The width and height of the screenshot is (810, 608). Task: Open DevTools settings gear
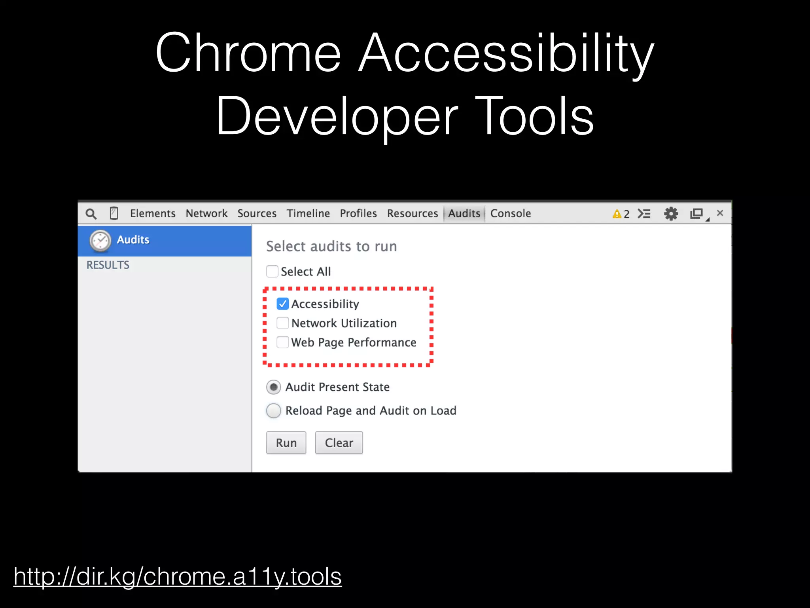pos(671,214)
